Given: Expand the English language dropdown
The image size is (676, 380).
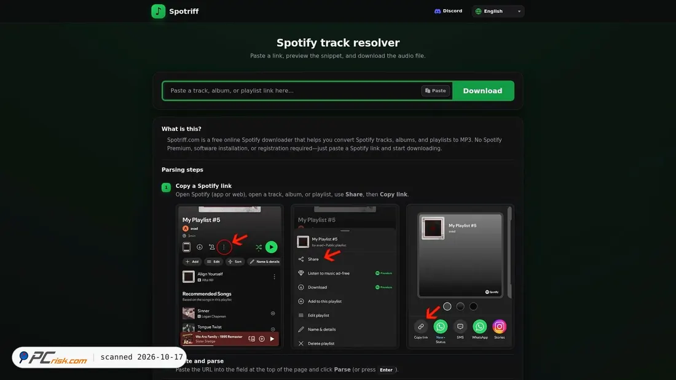Looking at the screenshot, I should (x=498, y=11).
